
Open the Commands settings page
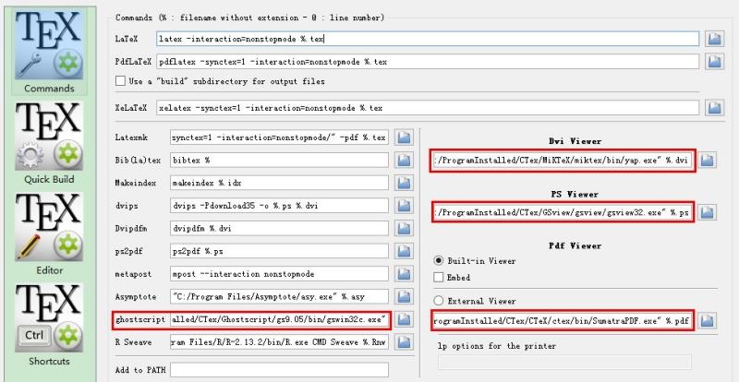point(49,52)
